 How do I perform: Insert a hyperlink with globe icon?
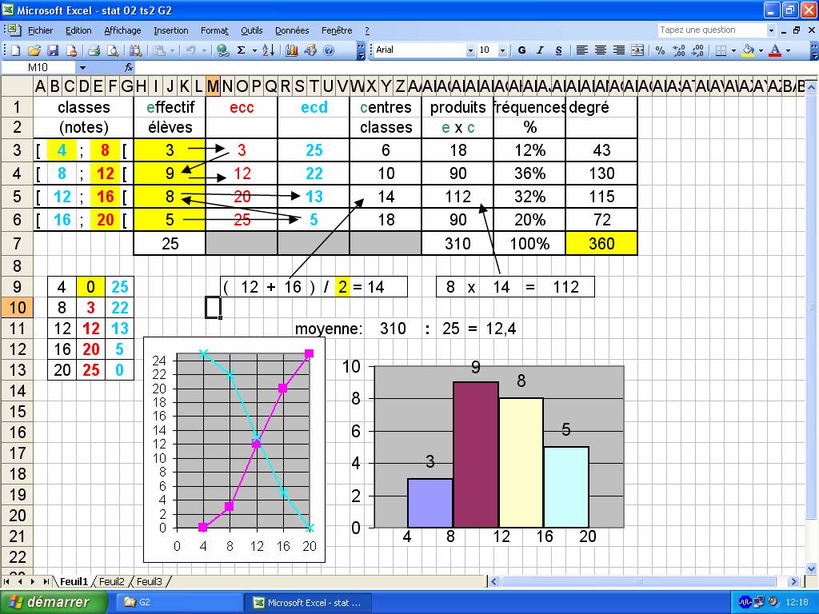(223, 50)
